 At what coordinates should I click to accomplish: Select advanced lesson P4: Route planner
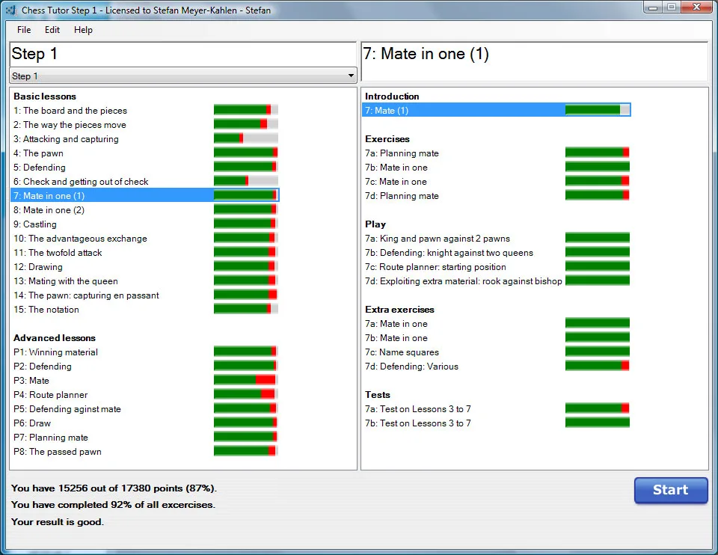[x=50, y=394]
